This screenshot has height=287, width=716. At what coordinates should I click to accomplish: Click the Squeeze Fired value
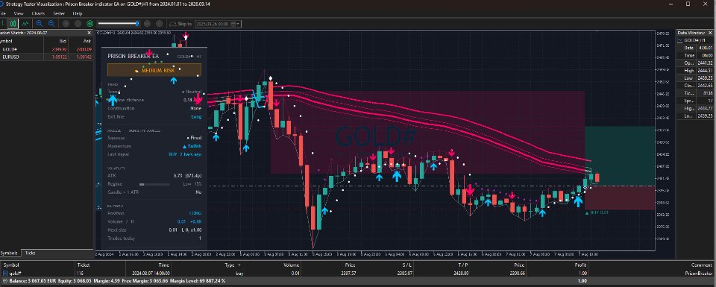[194, 137]
